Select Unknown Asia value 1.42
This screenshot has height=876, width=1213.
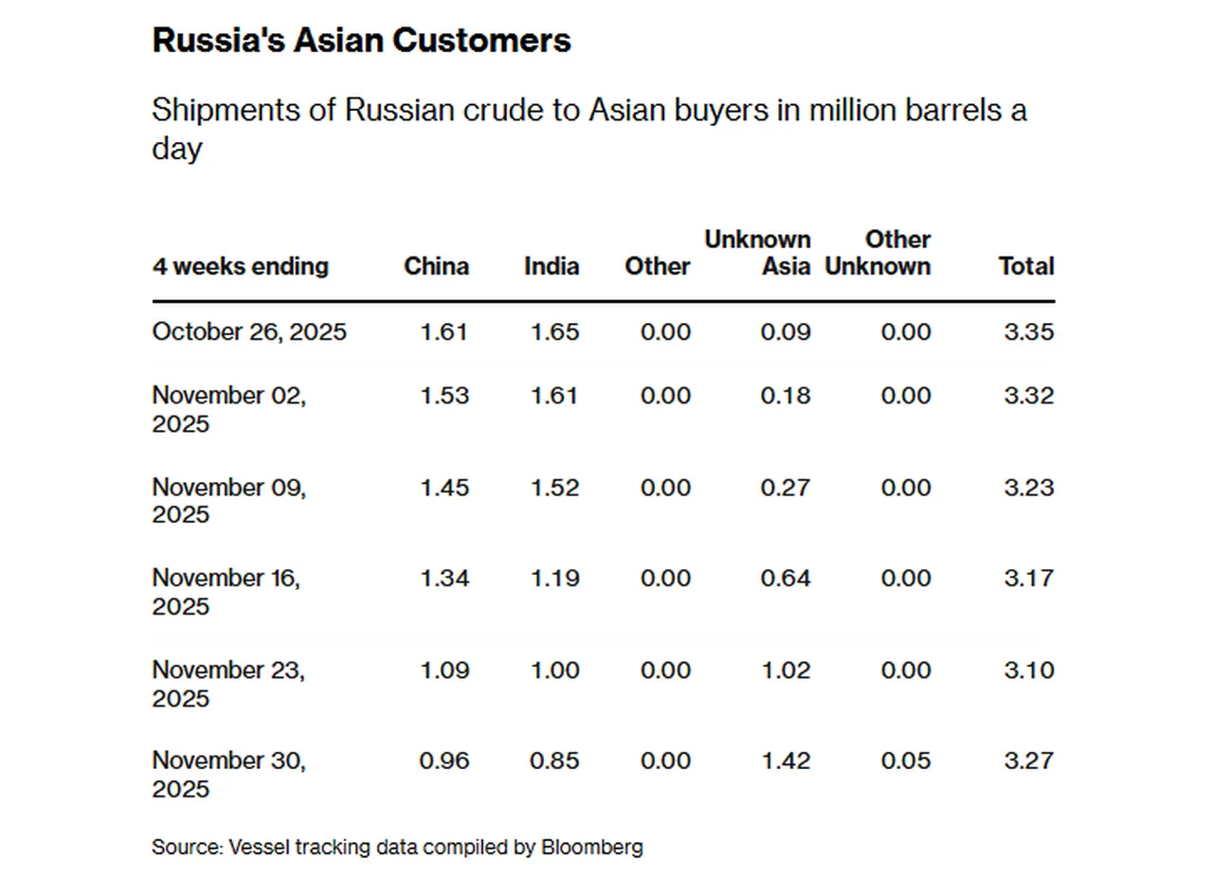786,761
